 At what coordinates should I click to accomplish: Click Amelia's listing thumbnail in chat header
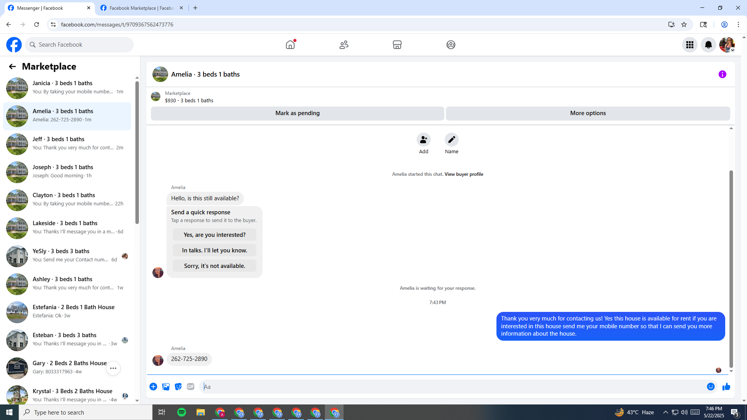160,74
